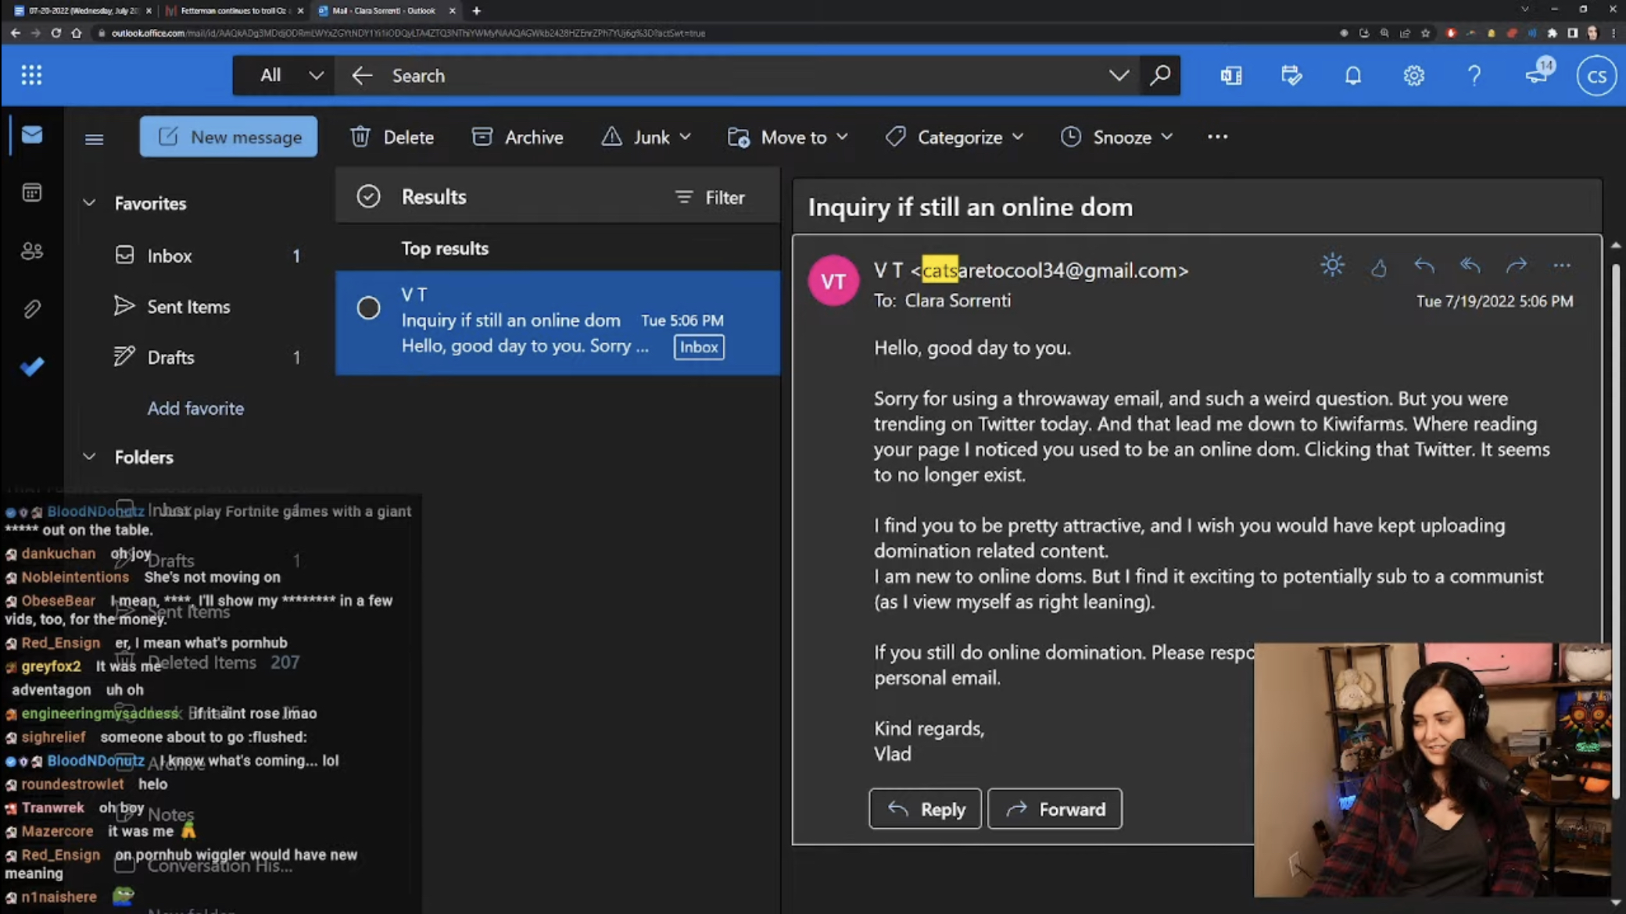Open the Calendar module in sidebar
The height and width of the screenshot is (914, 1626).
coord(32,193)
